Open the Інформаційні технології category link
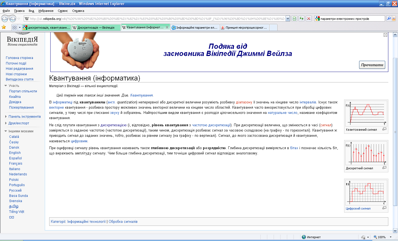Screen dimensions: 398x241 coord(87,222)
